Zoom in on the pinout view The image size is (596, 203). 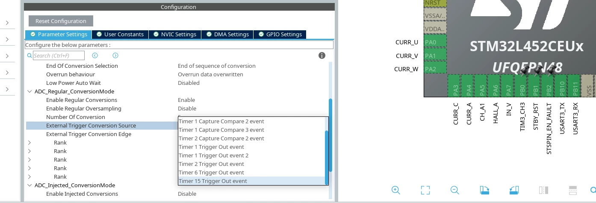point(395,190)
